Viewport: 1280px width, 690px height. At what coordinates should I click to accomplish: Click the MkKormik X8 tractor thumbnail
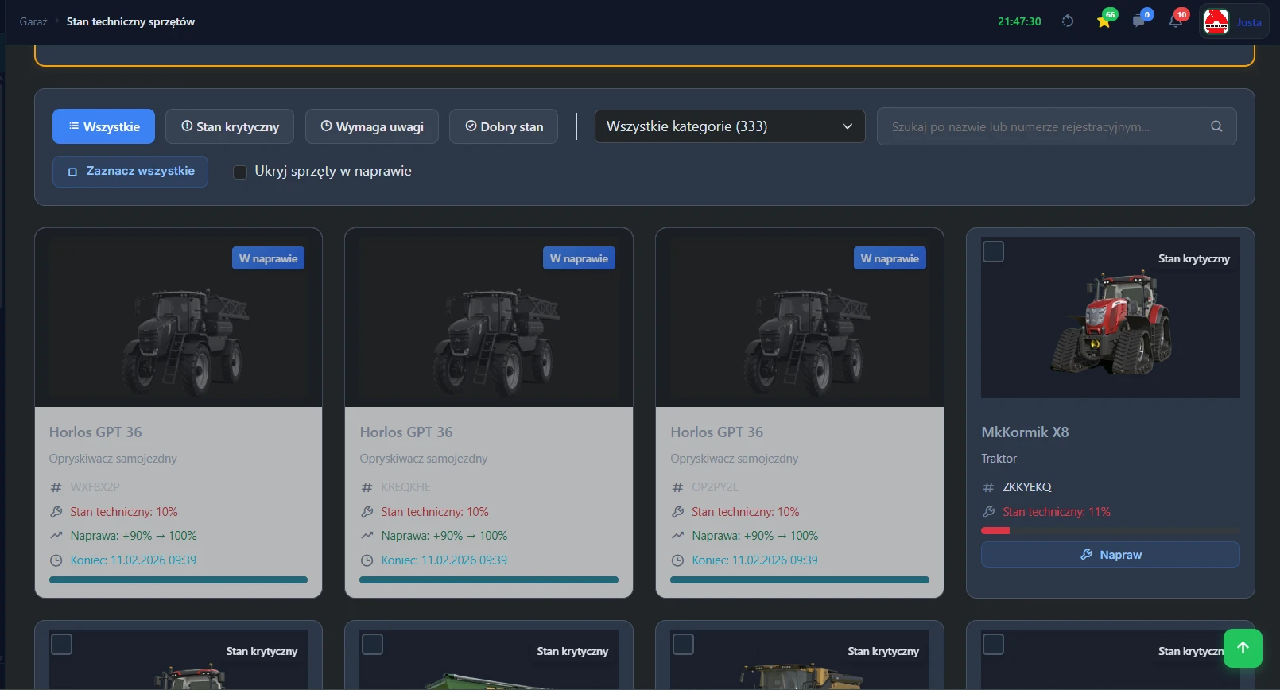[x=1111, y=317]
